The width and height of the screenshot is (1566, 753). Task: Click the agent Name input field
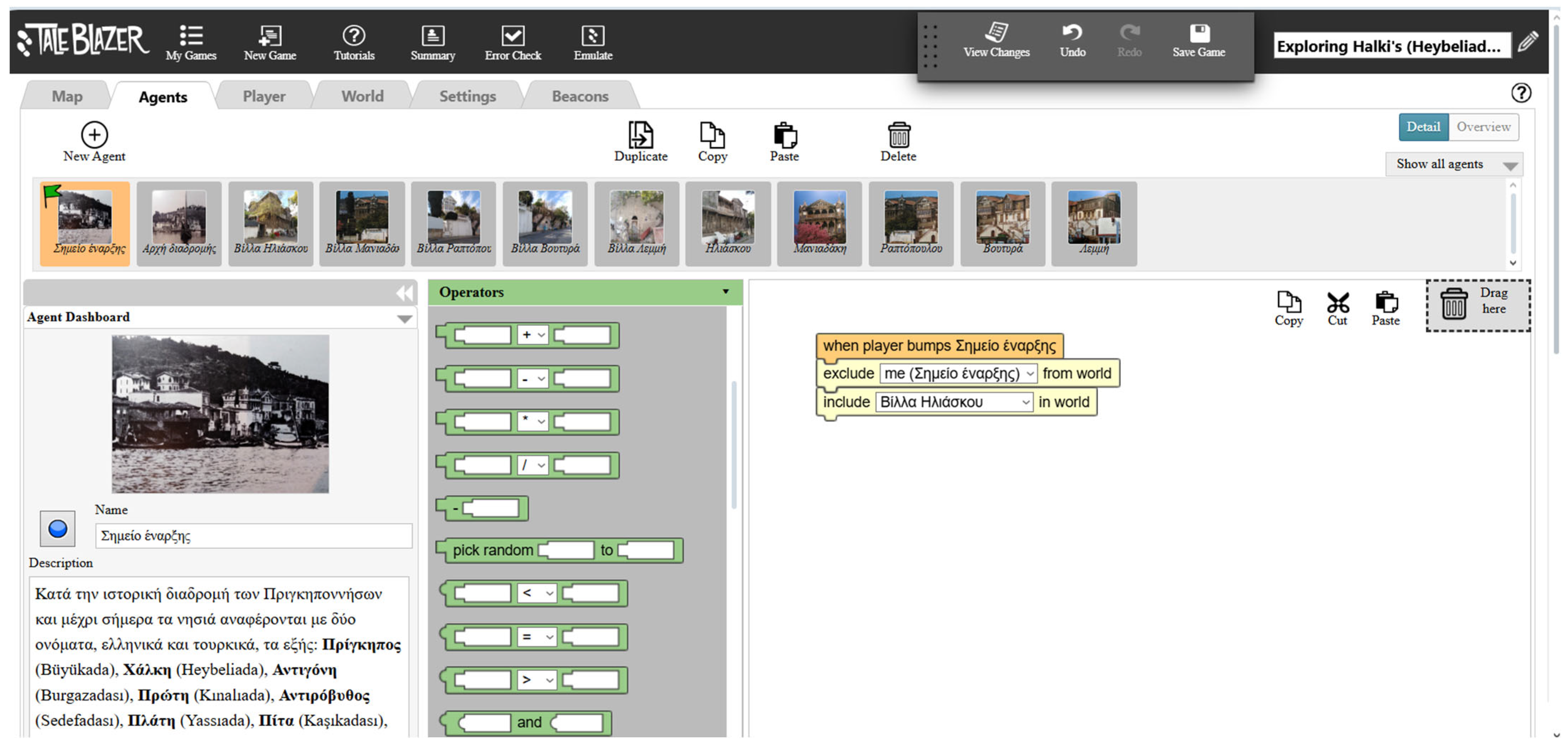coord(254,536)
